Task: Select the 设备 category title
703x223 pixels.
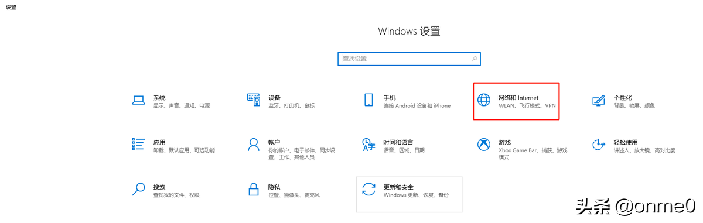Action: 274,97
